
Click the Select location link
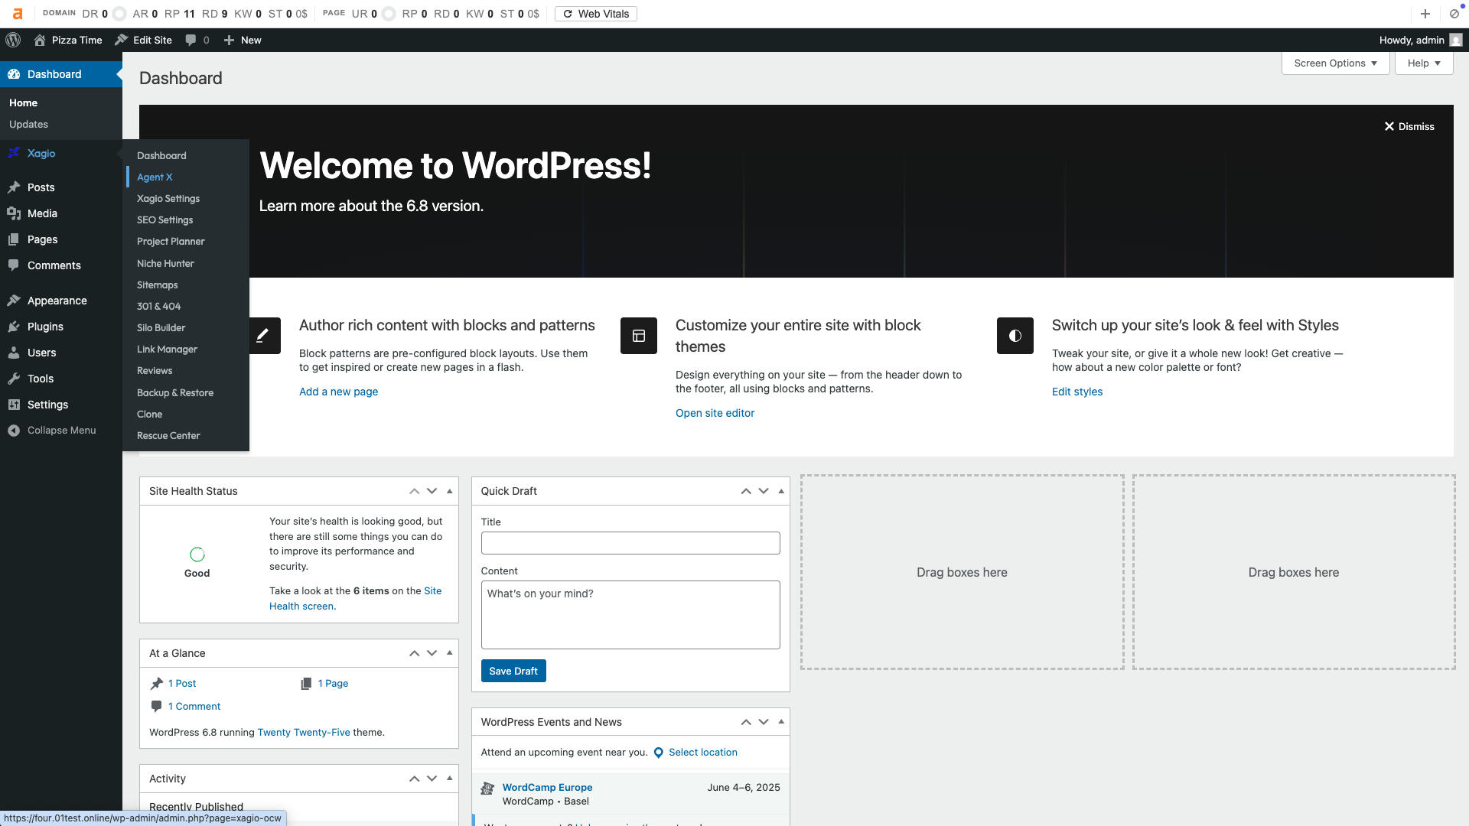click(703, 753)
